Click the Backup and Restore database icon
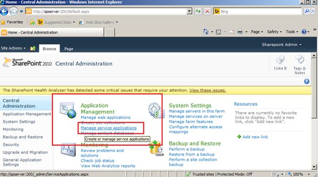Screen dimensions: 318x177 [156, 149]
